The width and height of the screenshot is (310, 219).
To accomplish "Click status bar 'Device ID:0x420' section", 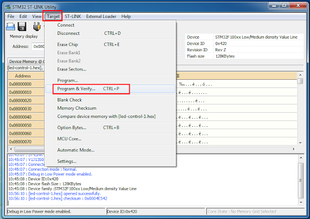I will click(155, 212).
